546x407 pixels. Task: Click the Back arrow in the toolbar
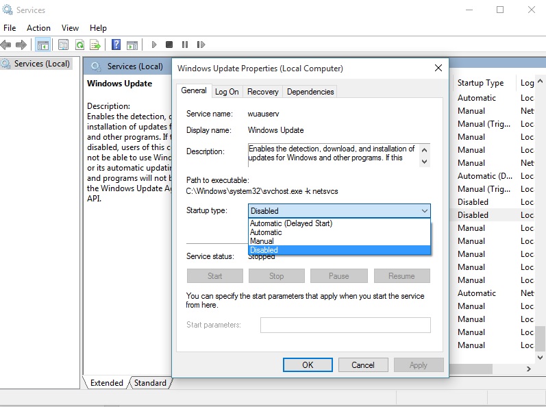tap(6, 45)
